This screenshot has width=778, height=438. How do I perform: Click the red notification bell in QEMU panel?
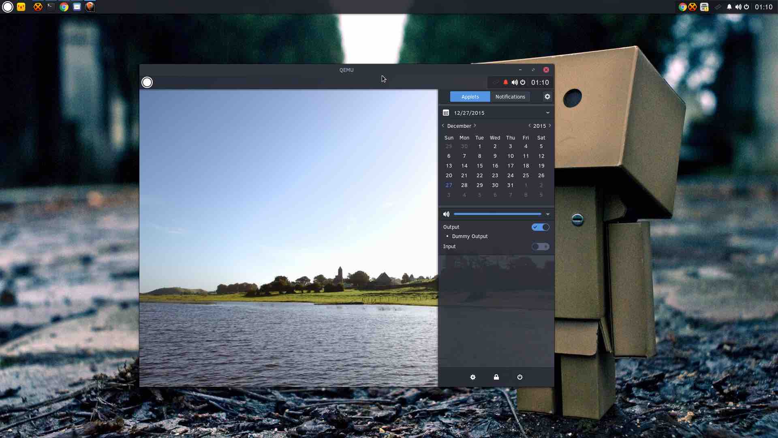505,82
